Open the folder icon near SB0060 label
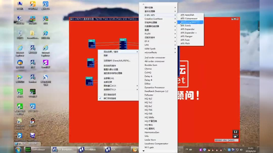 click(x=235, y=136)
